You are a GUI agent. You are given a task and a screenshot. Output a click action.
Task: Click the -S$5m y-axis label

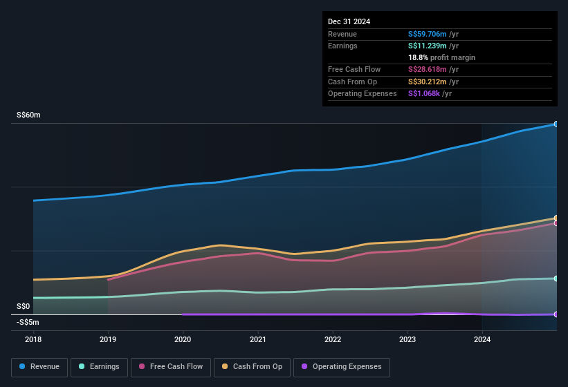(28, 322)
